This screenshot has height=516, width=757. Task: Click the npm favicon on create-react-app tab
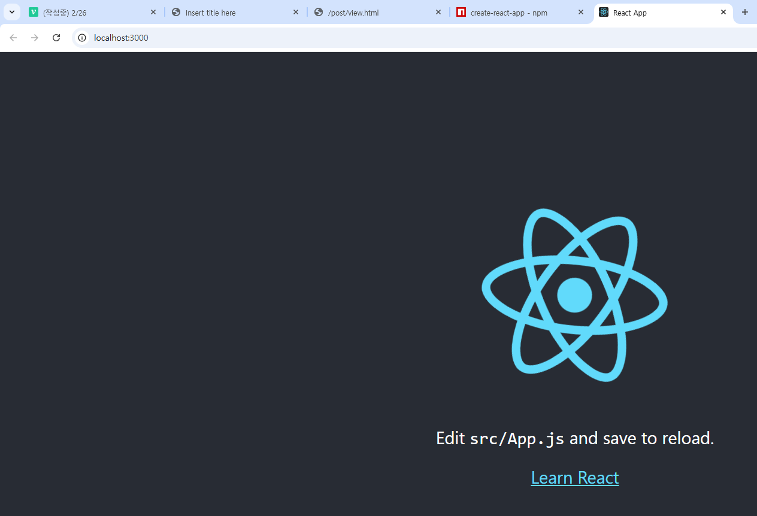[461, 12]
